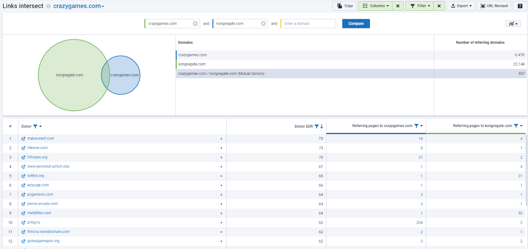Viewport: 528px width, 249px height.
Task: Open tvtropes.org's 37 referring pages to crazygames.com
Action: click(420, 157)
